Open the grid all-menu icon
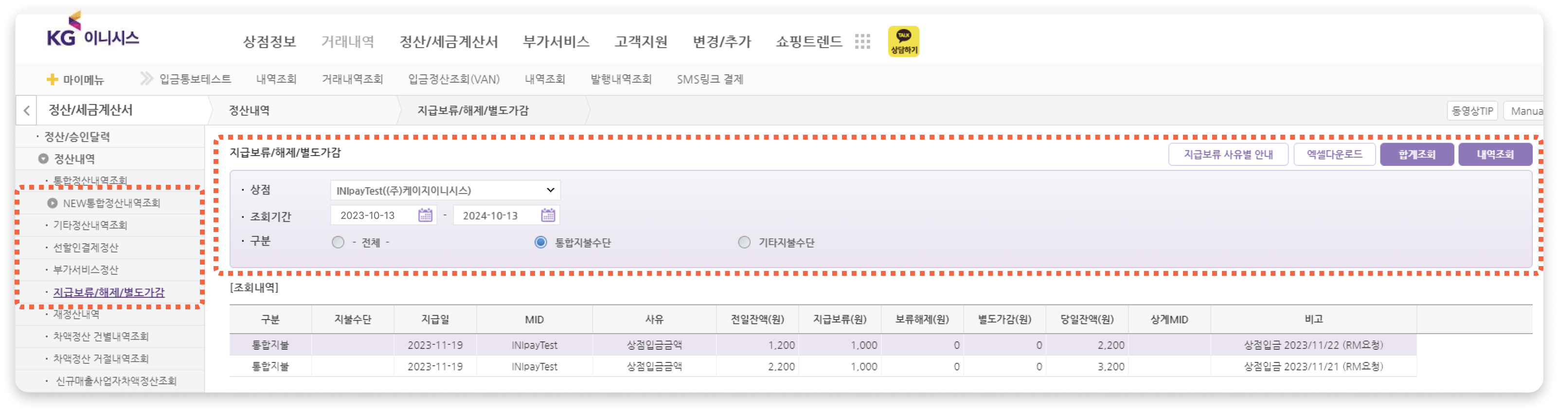Screen dimensions: 1558x412 (862, 41)
